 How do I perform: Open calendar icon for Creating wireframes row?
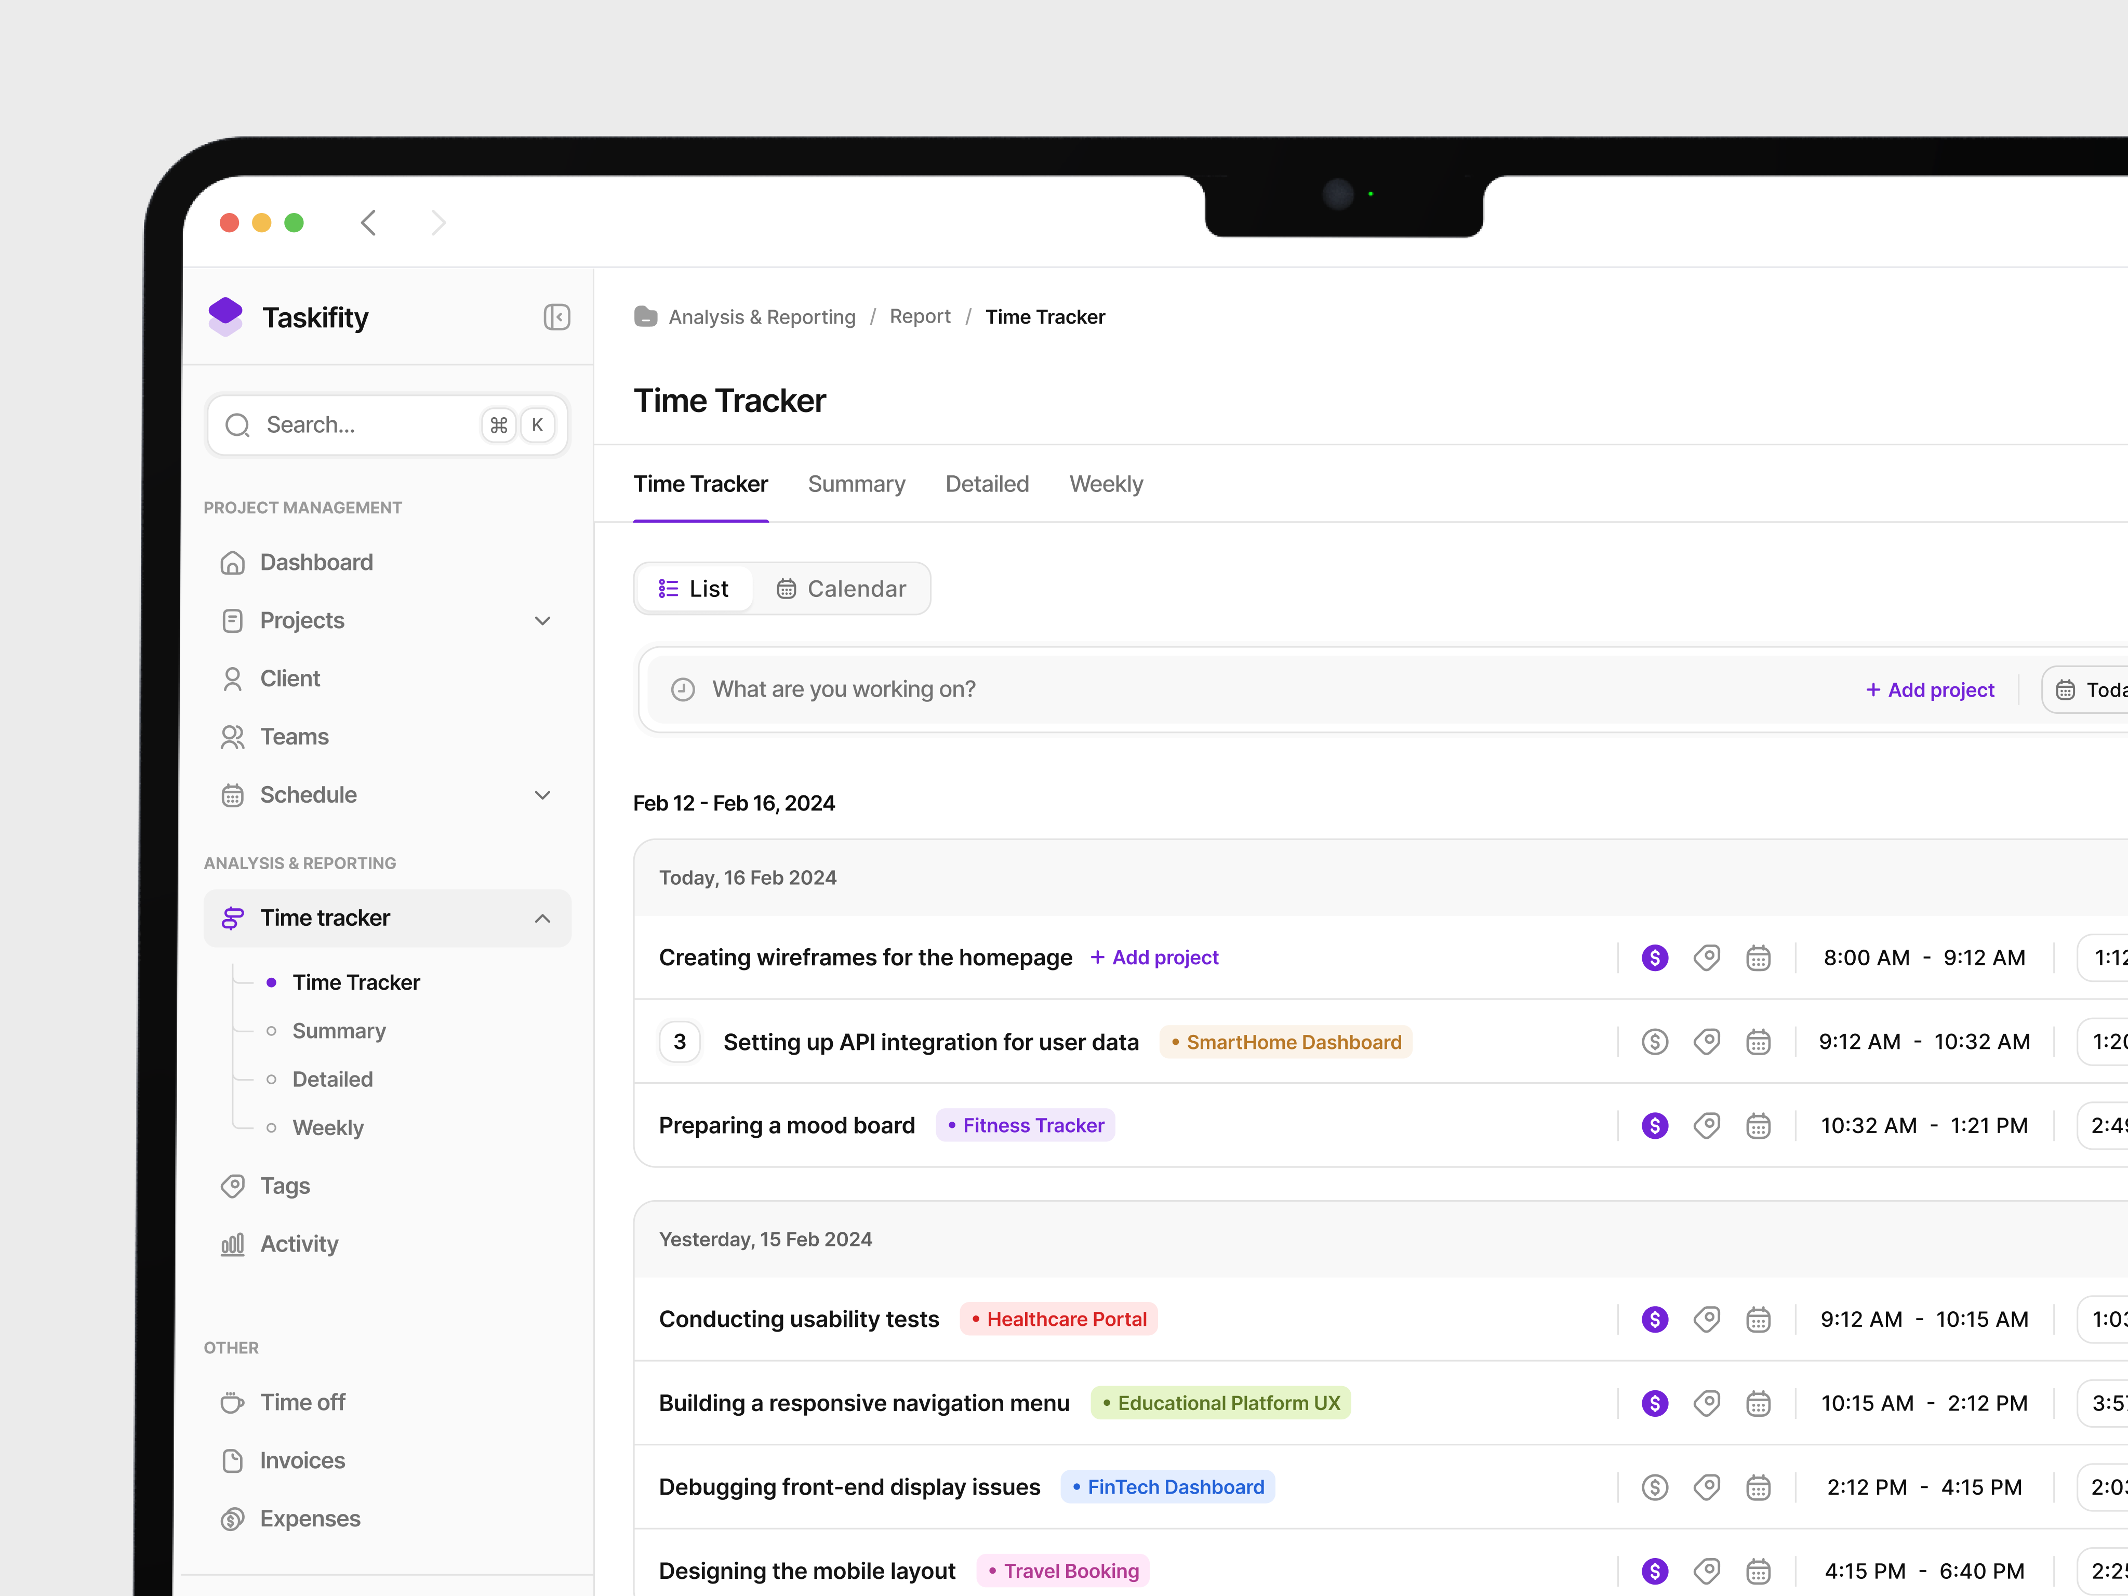pyautogui.click(x=1759, y=957)
